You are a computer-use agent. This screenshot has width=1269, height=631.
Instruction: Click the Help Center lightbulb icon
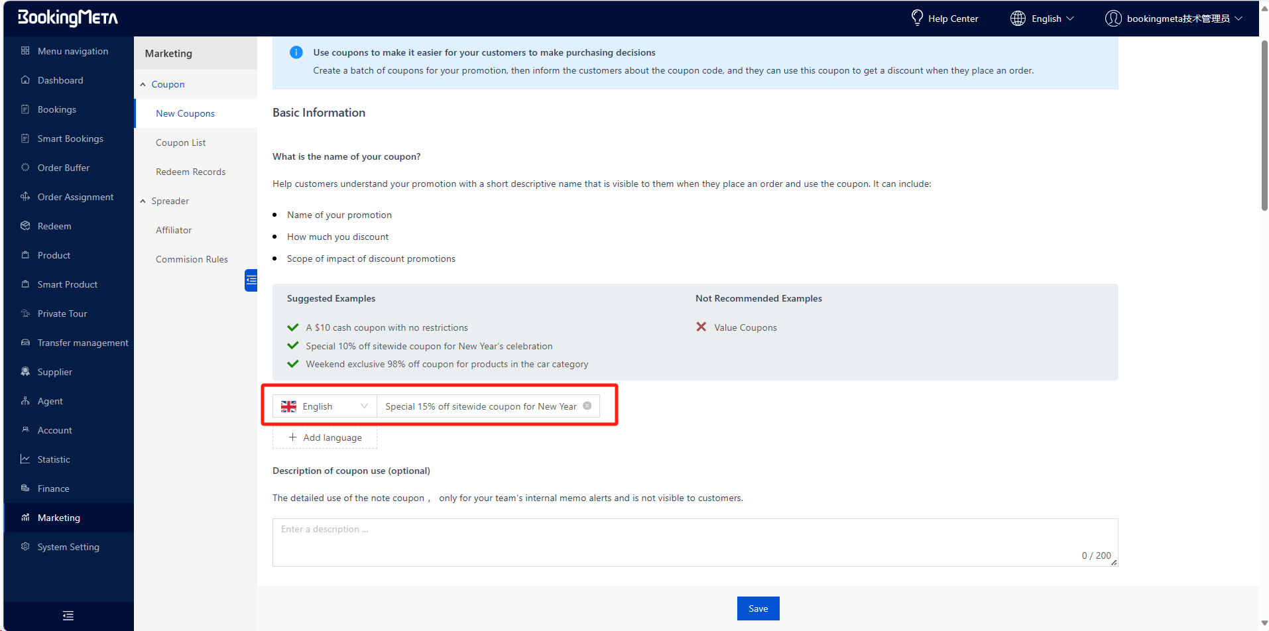tap(917, 18)
